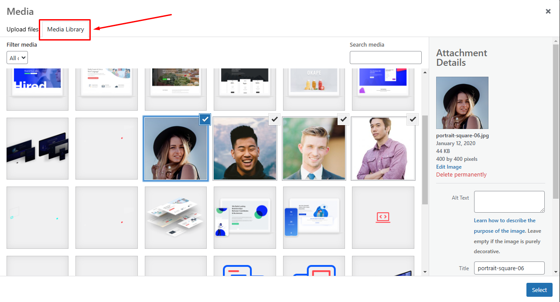
Task: Select the mobile and desktop mockup thumbnail
Action: click(314, 217)
